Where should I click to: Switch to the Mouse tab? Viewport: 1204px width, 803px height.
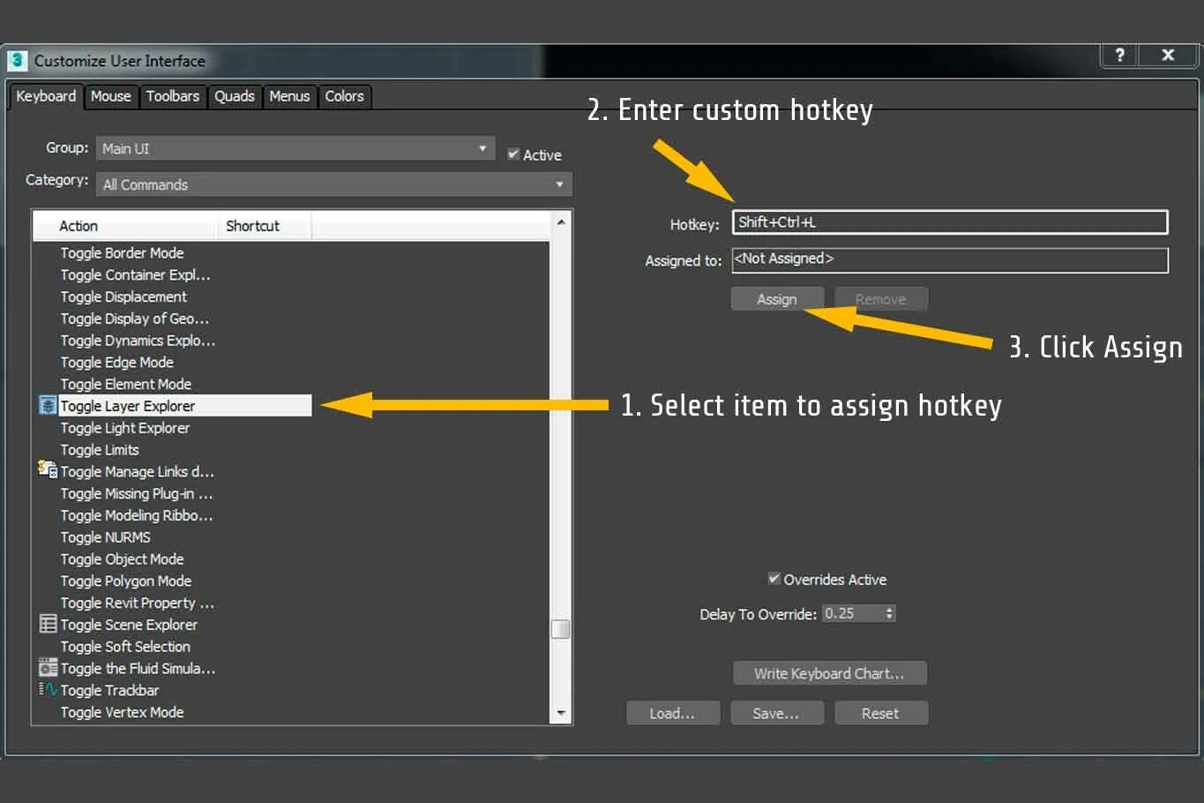tap(110, 96)
